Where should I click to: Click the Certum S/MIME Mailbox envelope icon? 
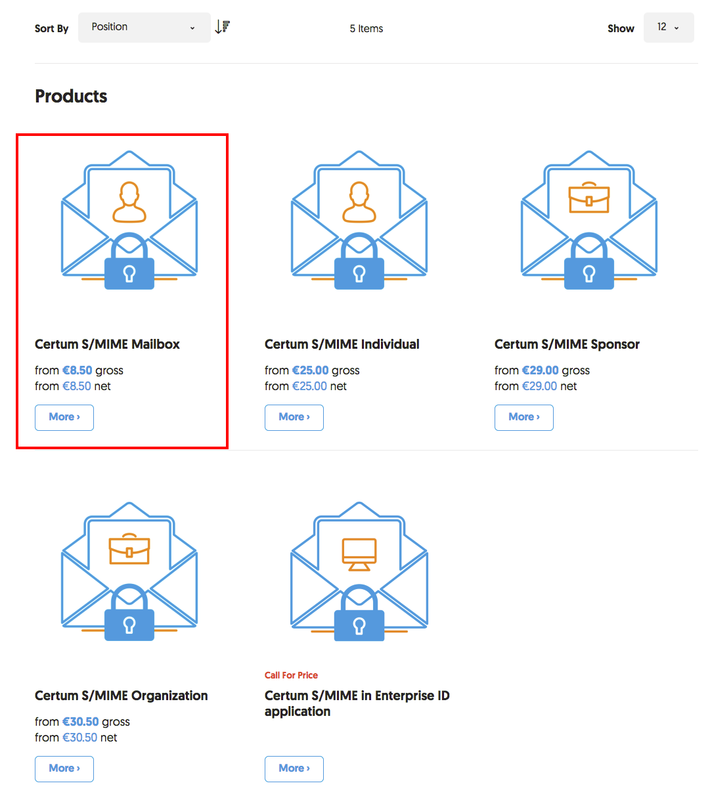(129, 221)
